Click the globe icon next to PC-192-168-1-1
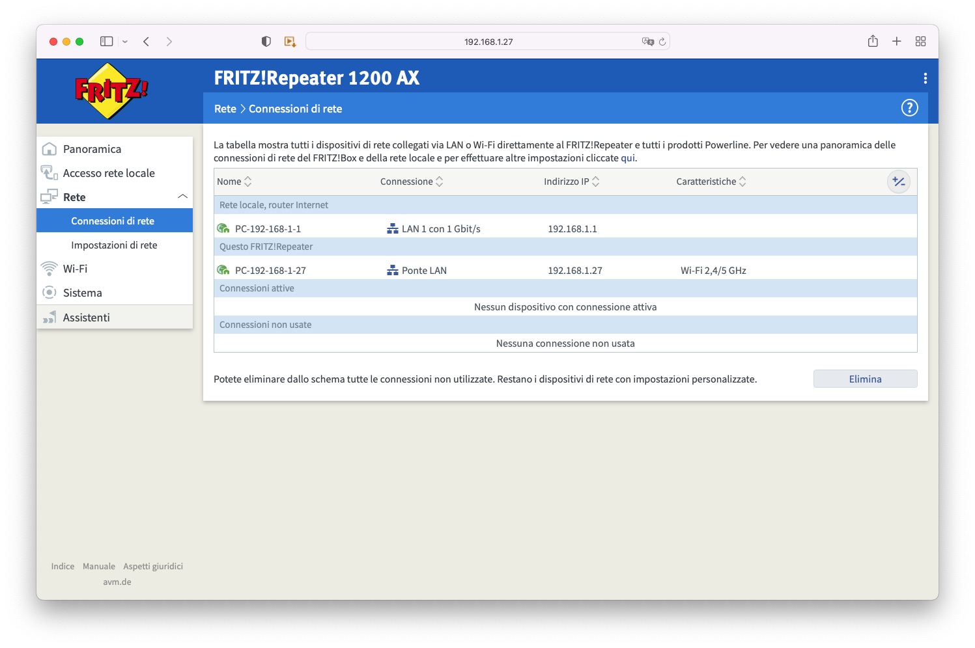Image resolution: width=975 pixels, height=648 pixels. pos(223,228)
